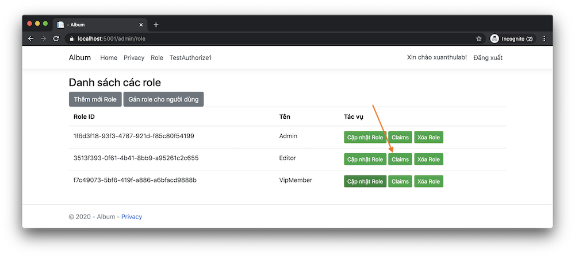Click the 'Role ID' column header
This screenshot has width=575, height=257.
pos(84,117)
